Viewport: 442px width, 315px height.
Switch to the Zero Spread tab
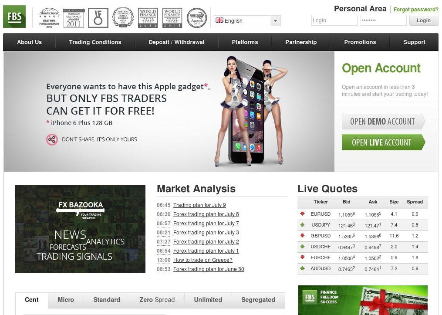coord(157,300)
